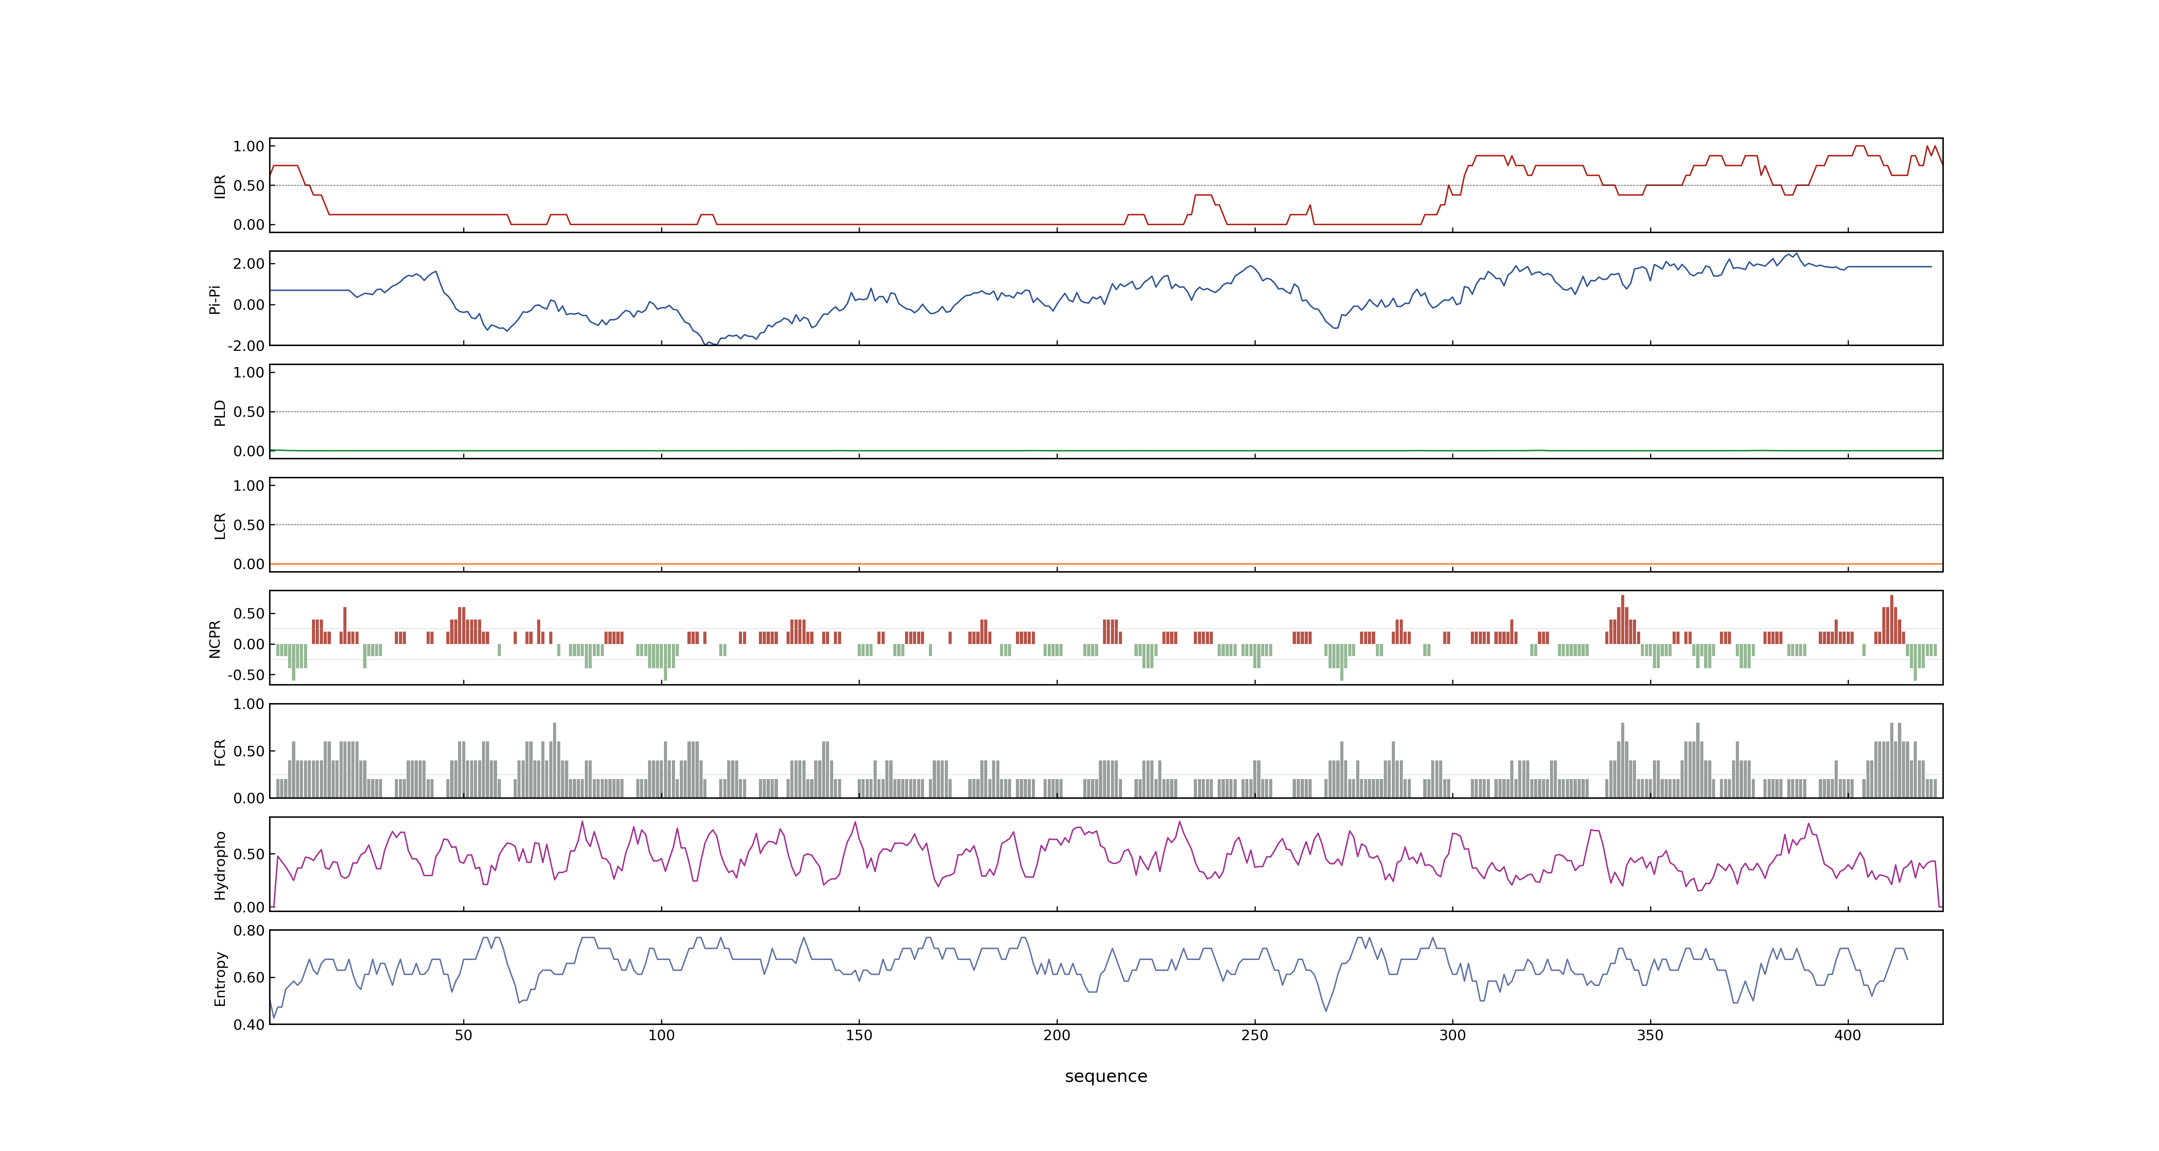
Task: Click x-axis tick label 50
Action: point(464,1035)
